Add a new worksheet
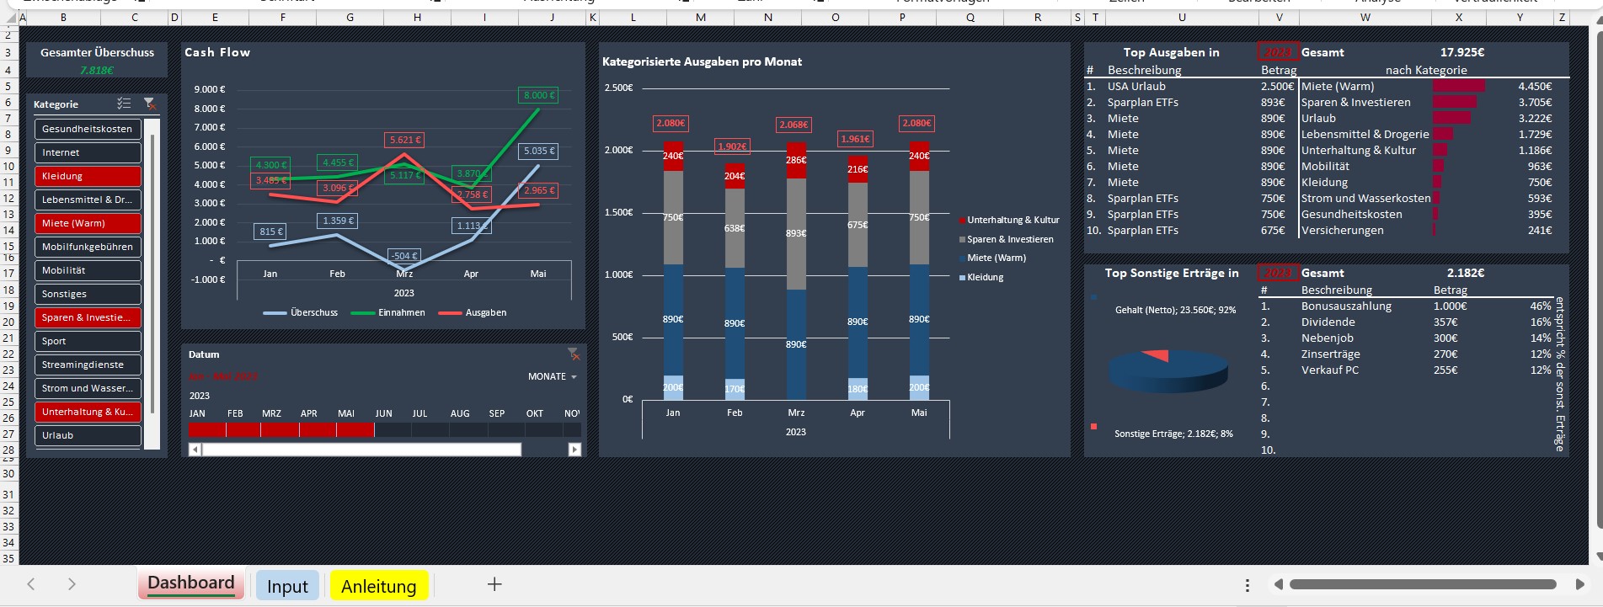This screenshot has width=1603, height=607. [494, 584]
